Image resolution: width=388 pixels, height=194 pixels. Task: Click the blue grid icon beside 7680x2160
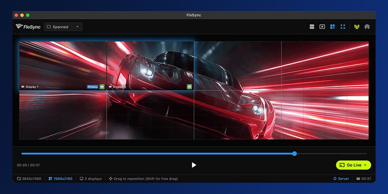click(x=50, y=178)
